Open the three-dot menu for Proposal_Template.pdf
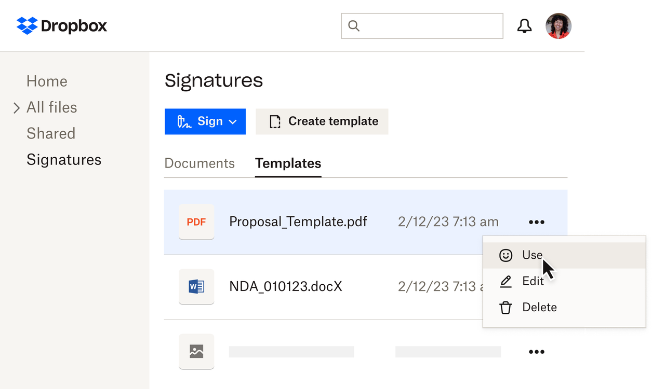The height and width of the screenshot is (389, 665). (x=536, y=221)
